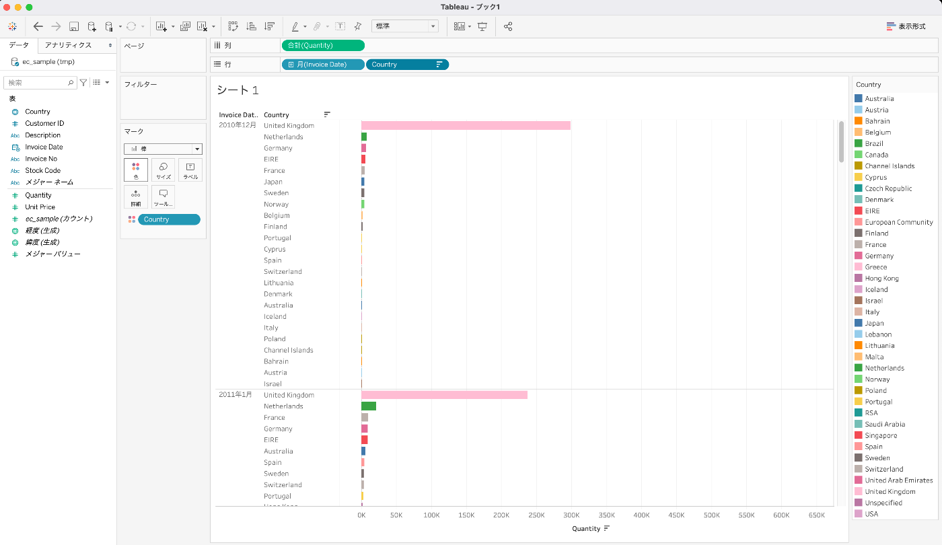Click the pause auto updates icon
942x545 pixels.
tap(109, 26)
